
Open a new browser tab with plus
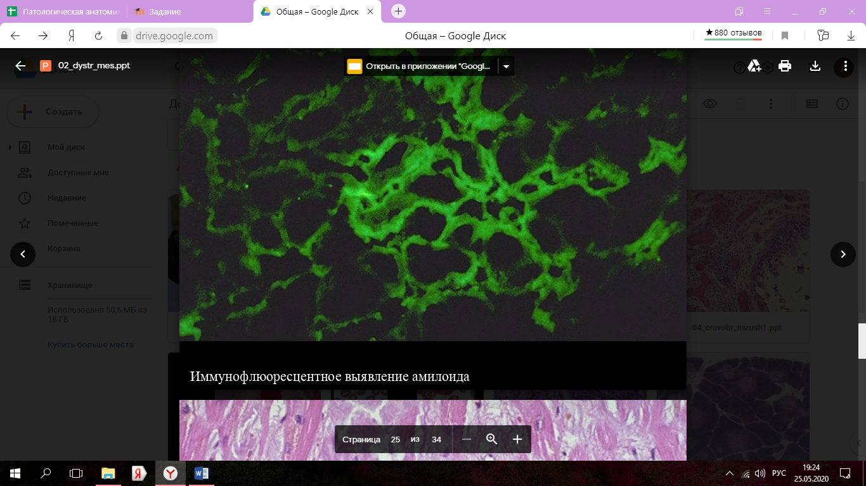(x=398, y=11)
